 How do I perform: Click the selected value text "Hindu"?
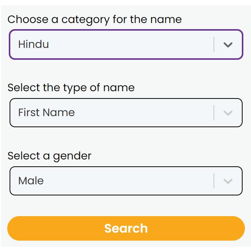(34, 44)
